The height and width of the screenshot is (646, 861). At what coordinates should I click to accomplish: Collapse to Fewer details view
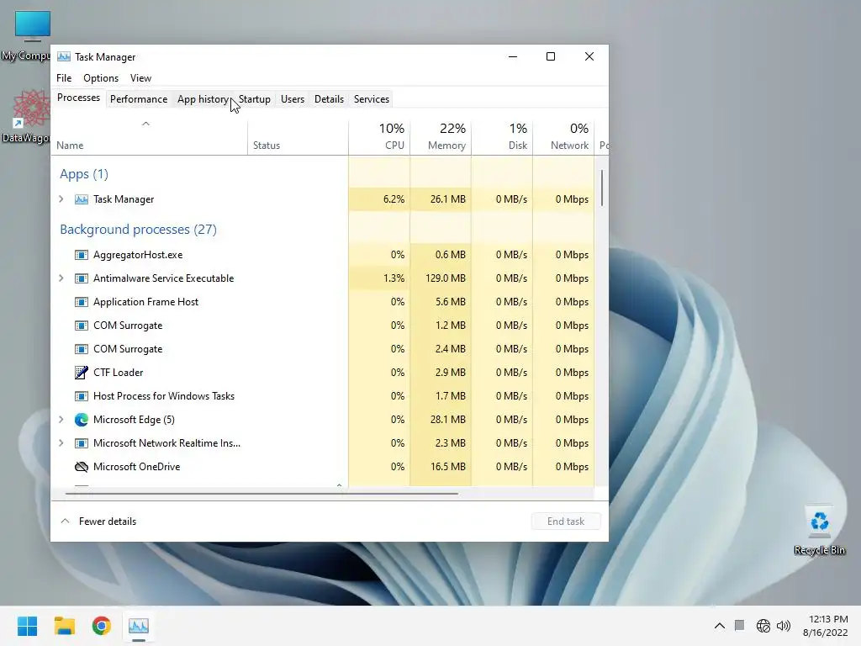coord(98,522)
